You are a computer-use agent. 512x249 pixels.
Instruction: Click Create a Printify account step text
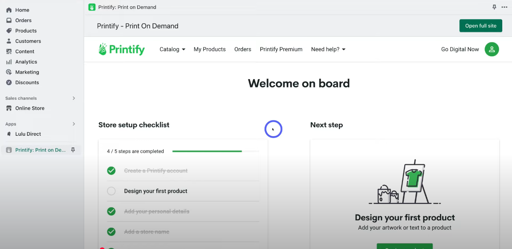[156, 171]
